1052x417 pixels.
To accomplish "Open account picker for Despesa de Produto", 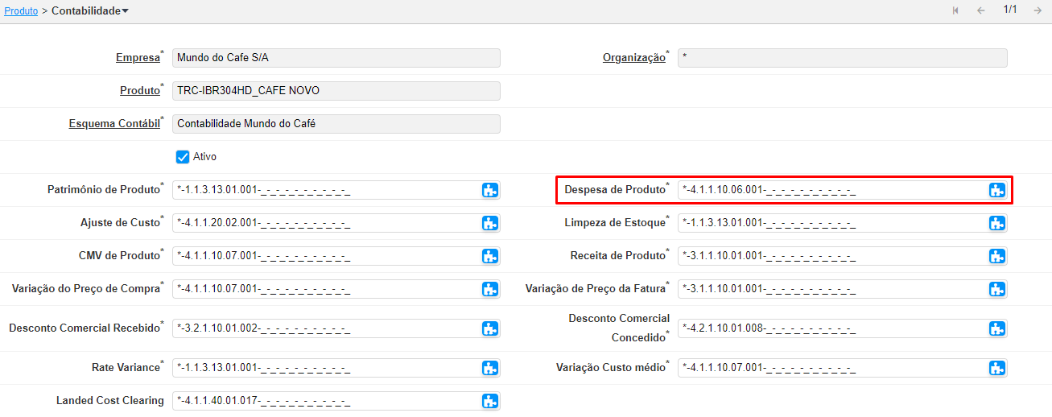I will pos(997,190).
